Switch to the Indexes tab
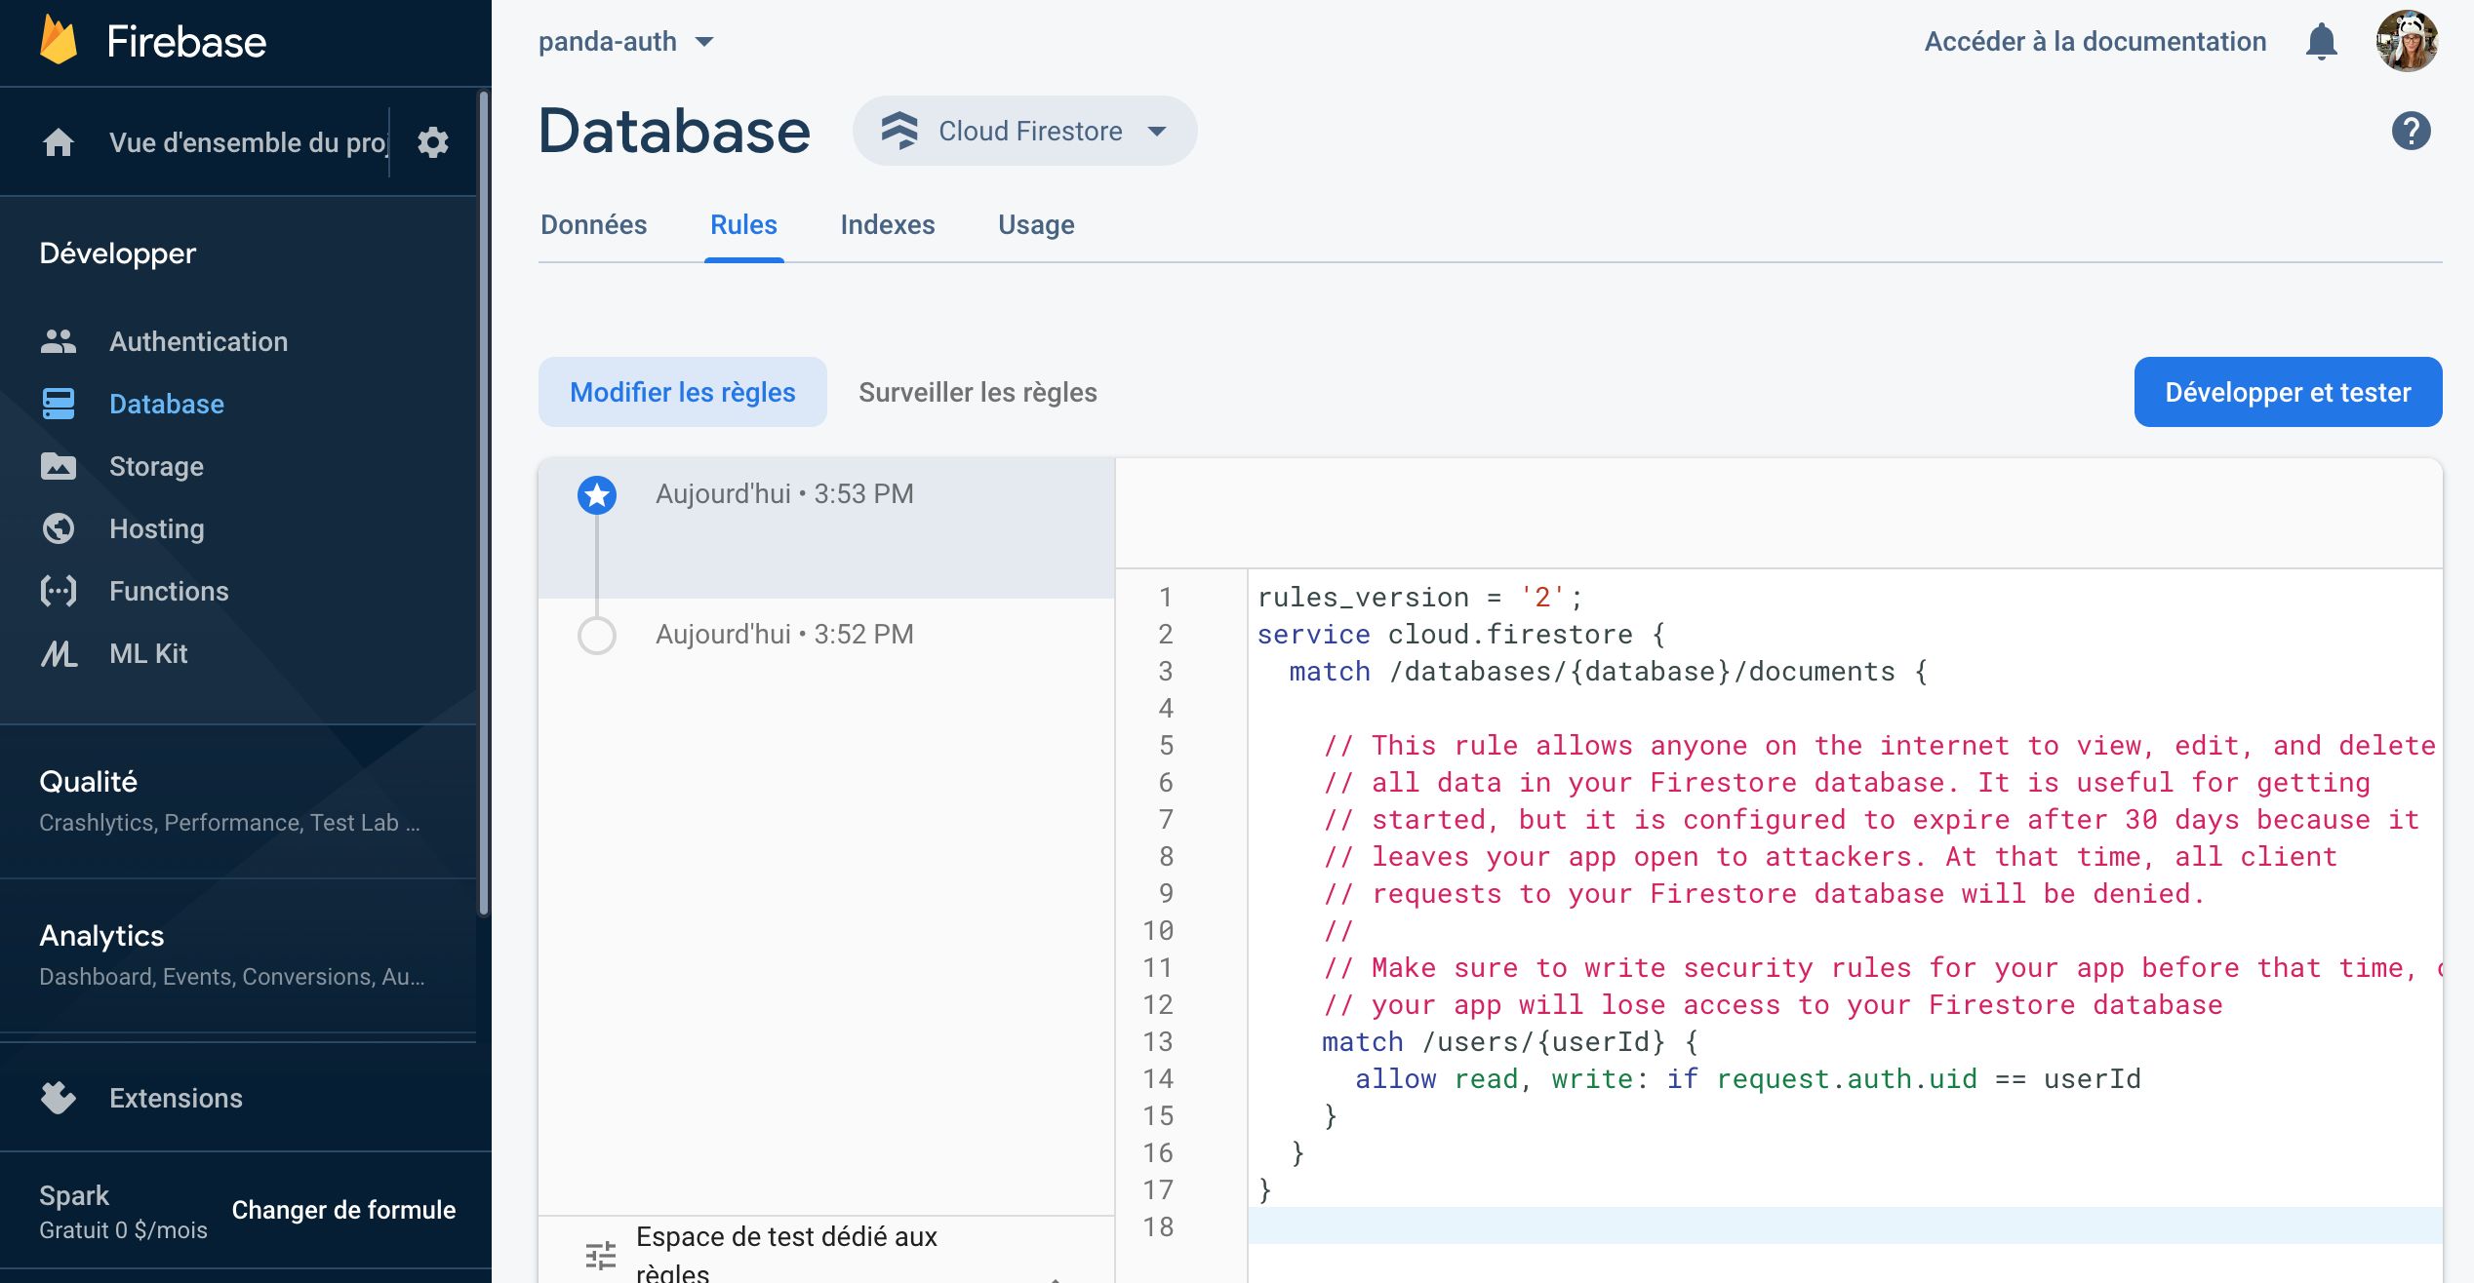2474x1283 pixels. (887, 224)
